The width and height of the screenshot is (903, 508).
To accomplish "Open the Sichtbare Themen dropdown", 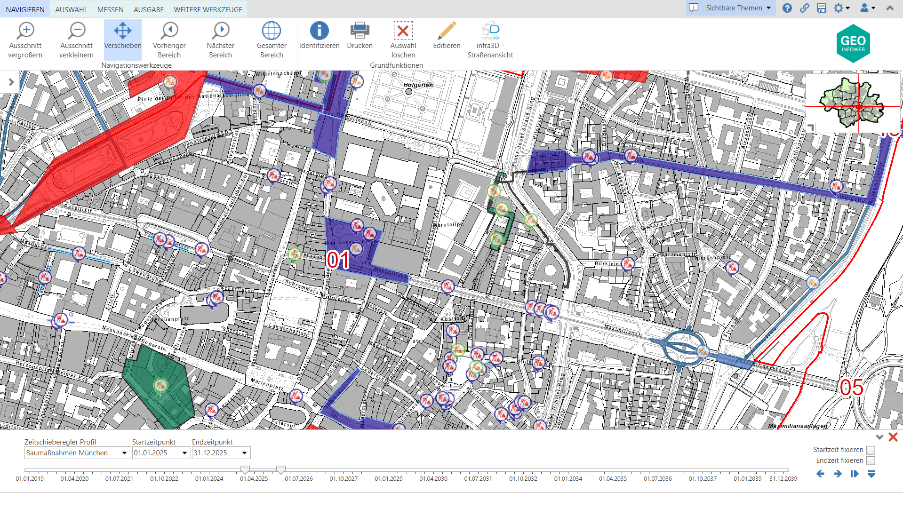I will [x=731, y=8].
